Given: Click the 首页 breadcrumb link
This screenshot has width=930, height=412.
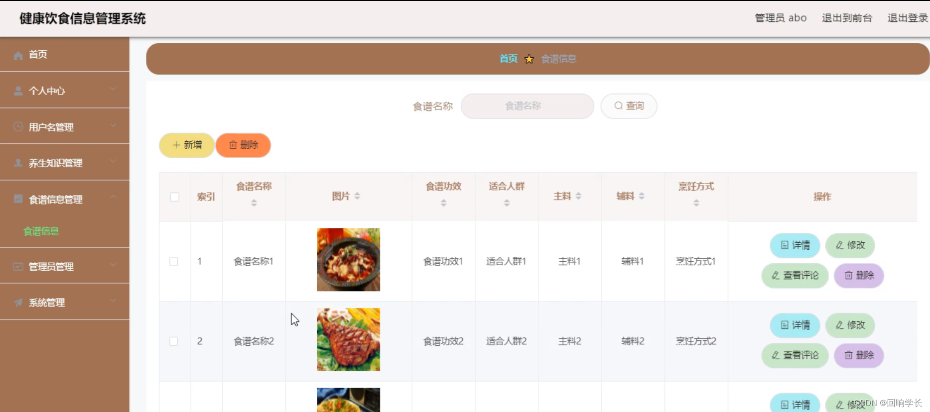Looking at the screenshot, I should pos(509,59).
